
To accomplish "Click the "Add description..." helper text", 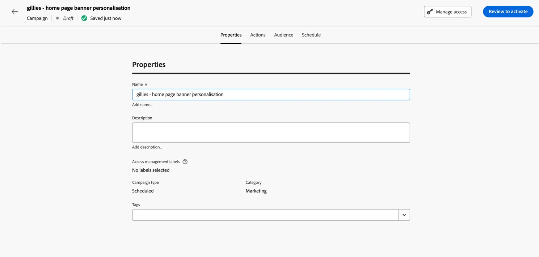I will click(x=147, y=147).
